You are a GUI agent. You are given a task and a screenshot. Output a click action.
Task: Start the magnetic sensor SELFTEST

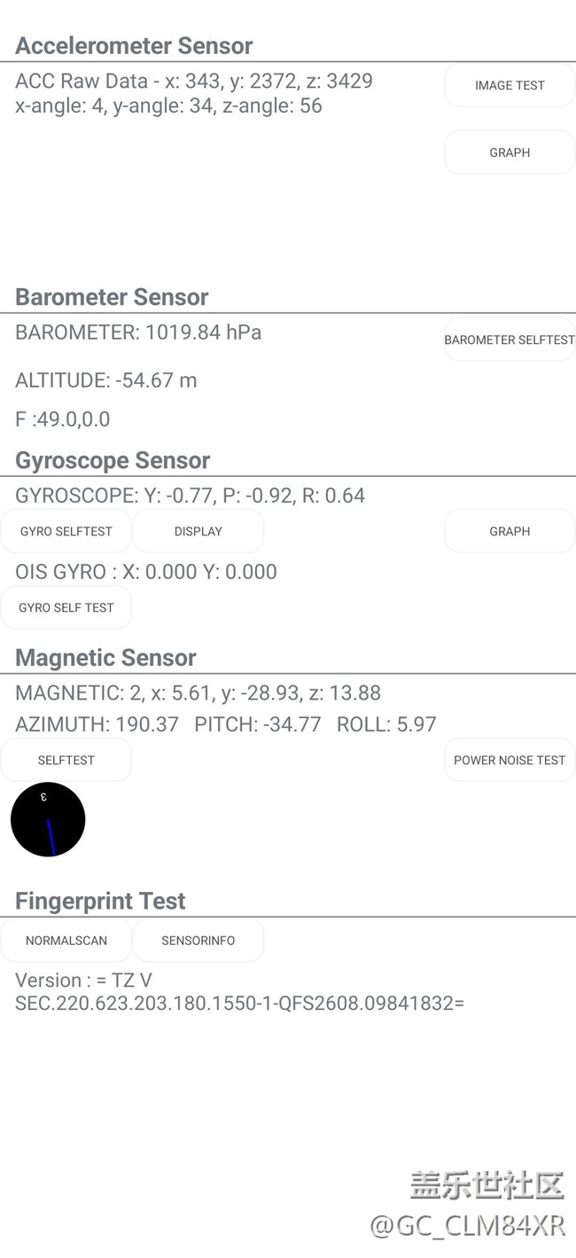pyautogui.click(x=66, y=760)
